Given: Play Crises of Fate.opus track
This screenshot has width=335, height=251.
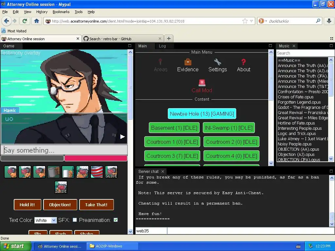Looking at the screenshot, I should coord(295,97).
